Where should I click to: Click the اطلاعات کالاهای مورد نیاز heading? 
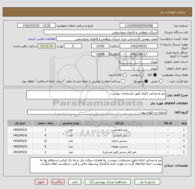tap(169, 103)
